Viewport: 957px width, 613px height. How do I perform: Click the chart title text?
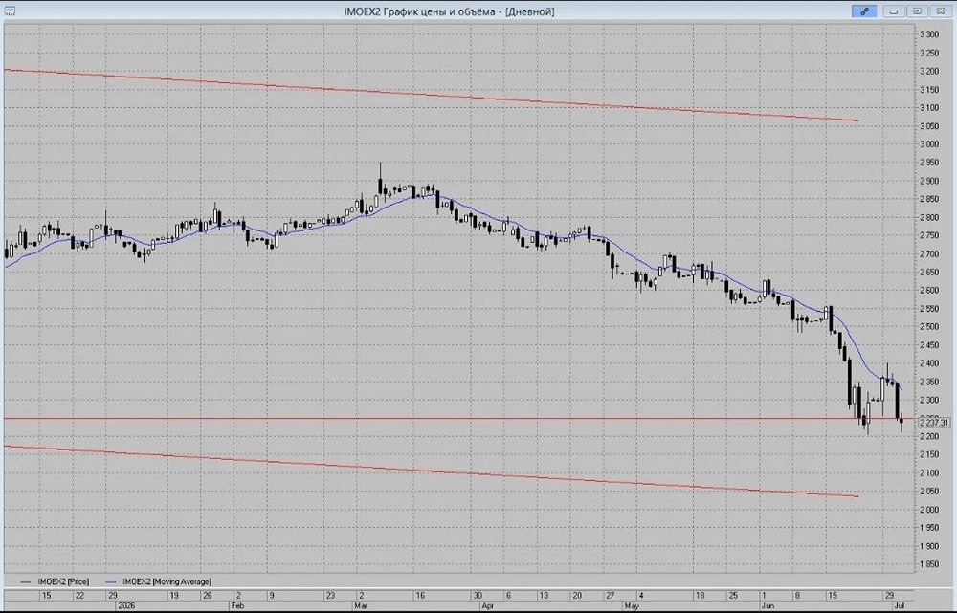(x=449, y=11)
